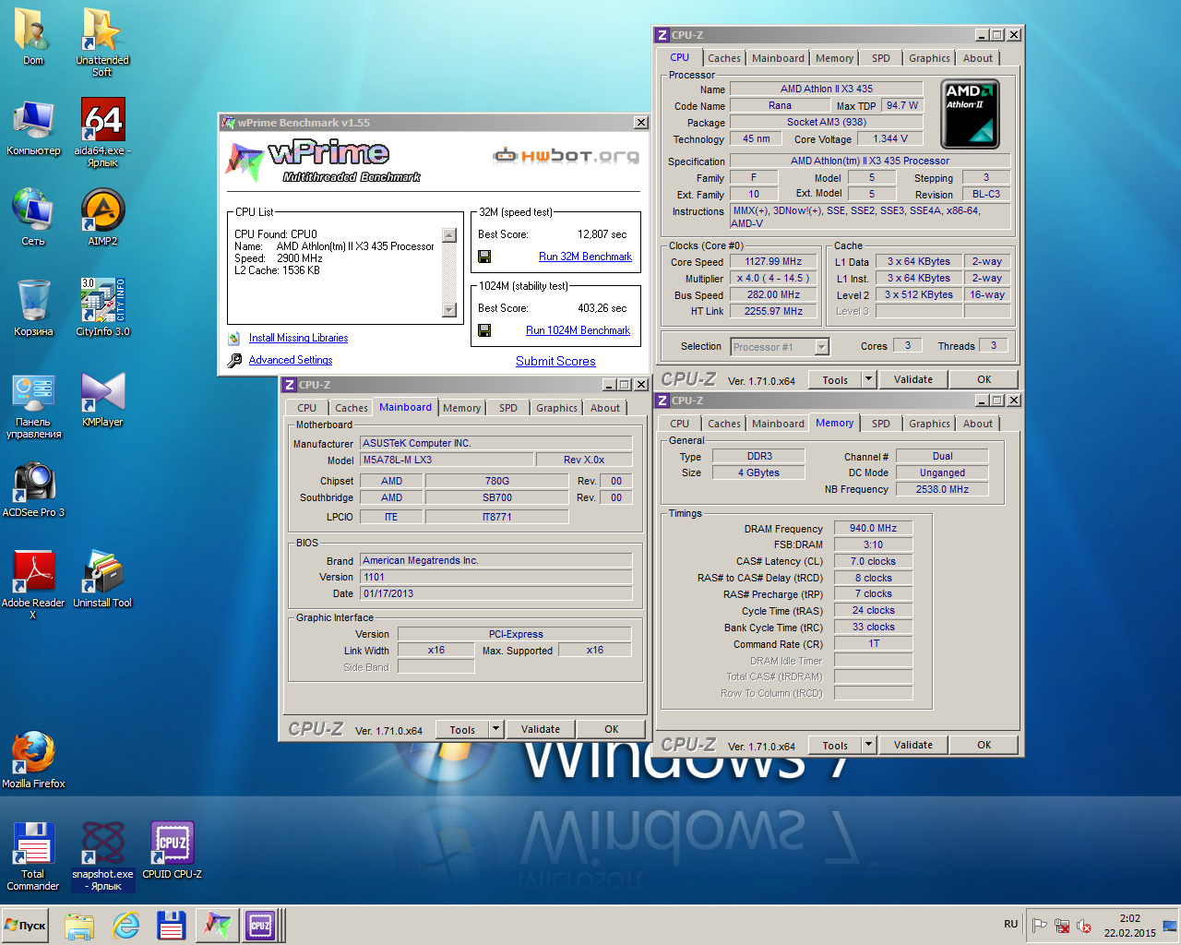Launch the Mozilla Firefox desktop icon
This screenshot has width=1181, height=945.
click(x=33, y=760)
